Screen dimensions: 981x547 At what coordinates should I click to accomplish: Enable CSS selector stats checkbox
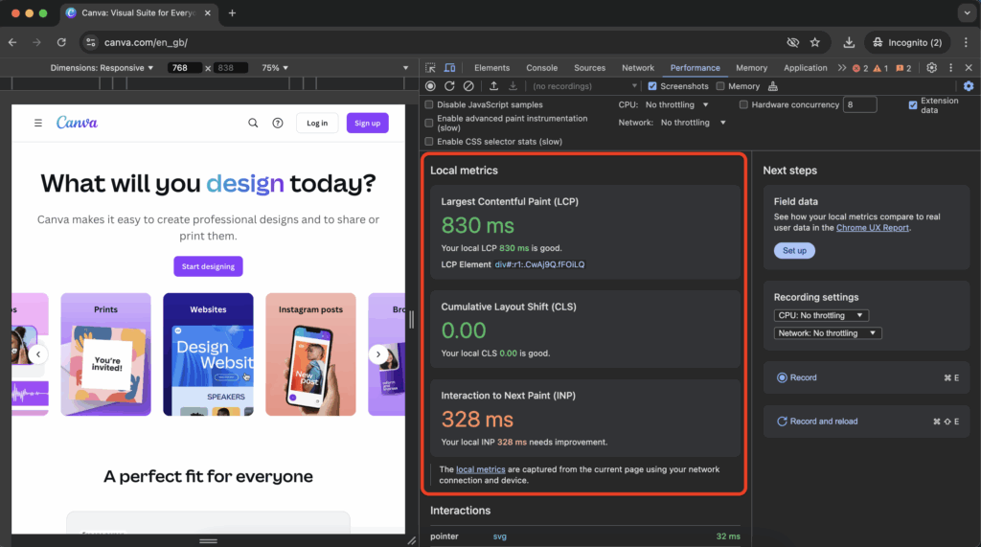pos(429,142)
